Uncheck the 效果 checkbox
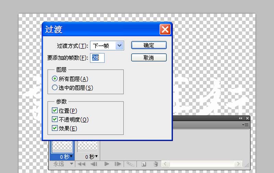274x173 pixels. click(x=55, y=128)
